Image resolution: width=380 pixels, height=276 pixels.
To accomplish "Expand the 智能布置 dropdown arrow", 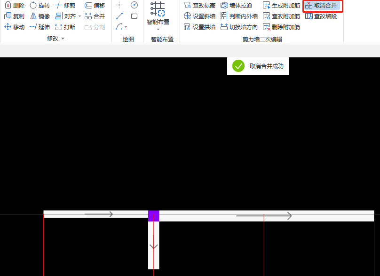I will click(158, 30).
